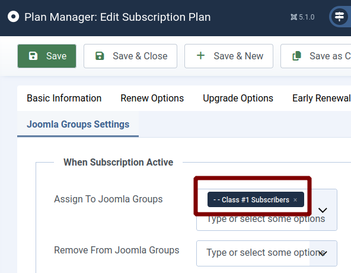
Task: Click the Joomla version 5.1.0 icon
Action: (293, 17)
